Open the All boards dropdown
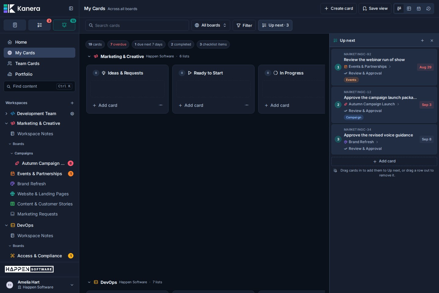This screenshot has height=293, width=439. [211, 25]
